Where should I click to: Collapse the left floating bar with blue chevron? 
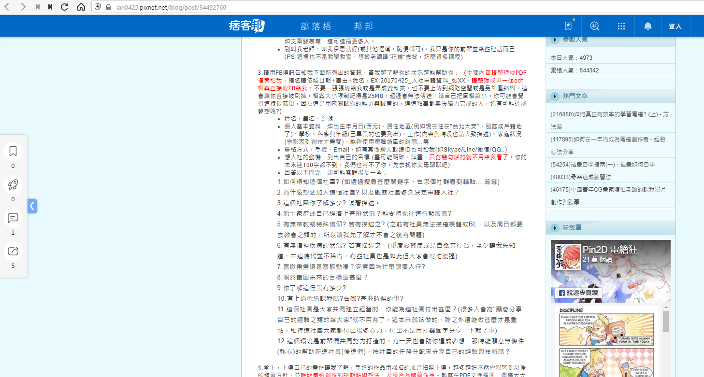point(32,206)
